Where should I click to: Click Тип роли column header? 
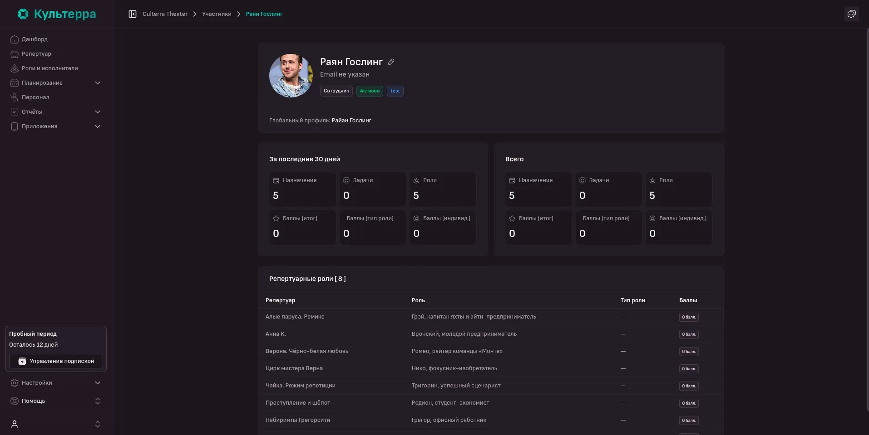[632, 300]
